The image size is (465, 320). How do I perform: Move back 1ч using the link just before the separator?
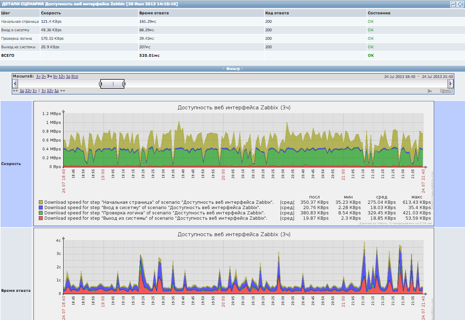coord(35,91)
